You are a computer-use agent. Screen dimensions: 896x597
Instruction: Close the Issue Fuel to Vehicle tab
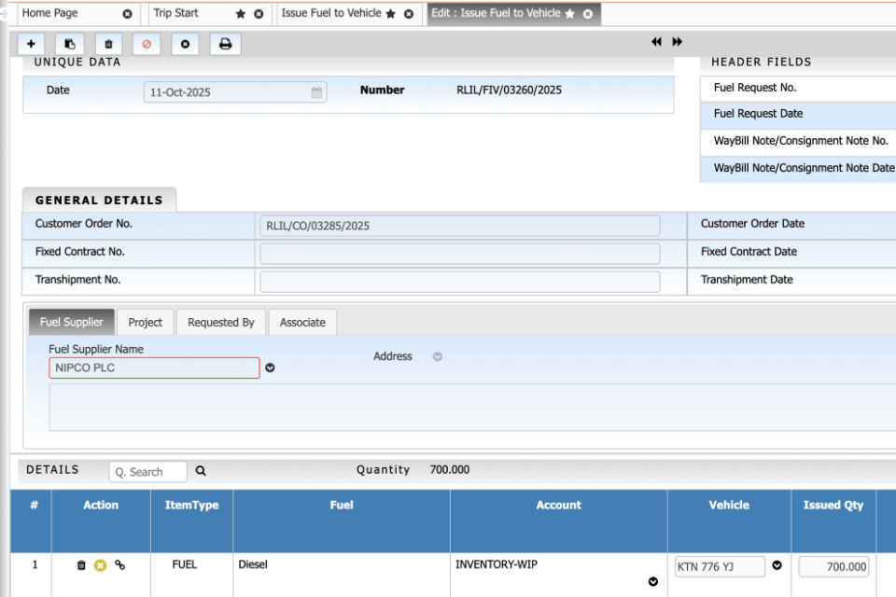[x=409, y=14]
